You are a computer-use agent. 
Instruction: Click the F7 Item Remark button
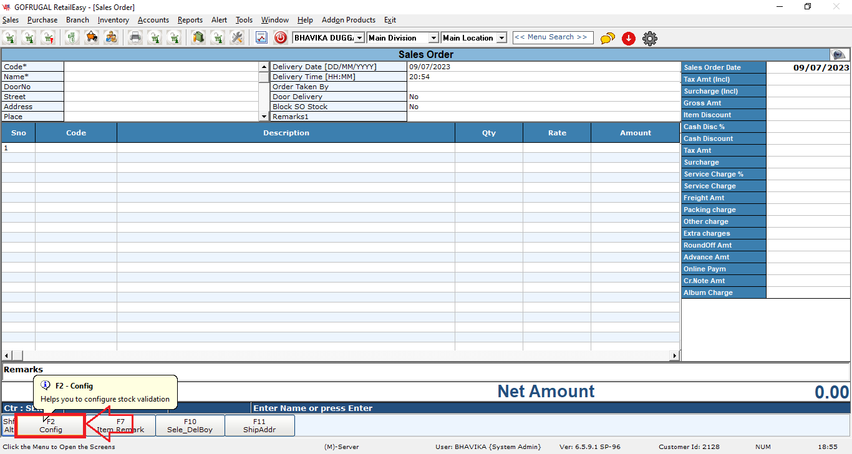coord(120,425)
